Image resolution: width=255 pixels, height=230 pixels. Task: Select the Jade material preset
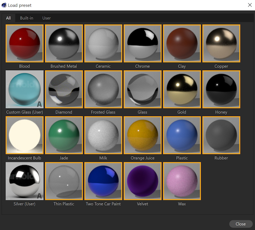[64, 135]
